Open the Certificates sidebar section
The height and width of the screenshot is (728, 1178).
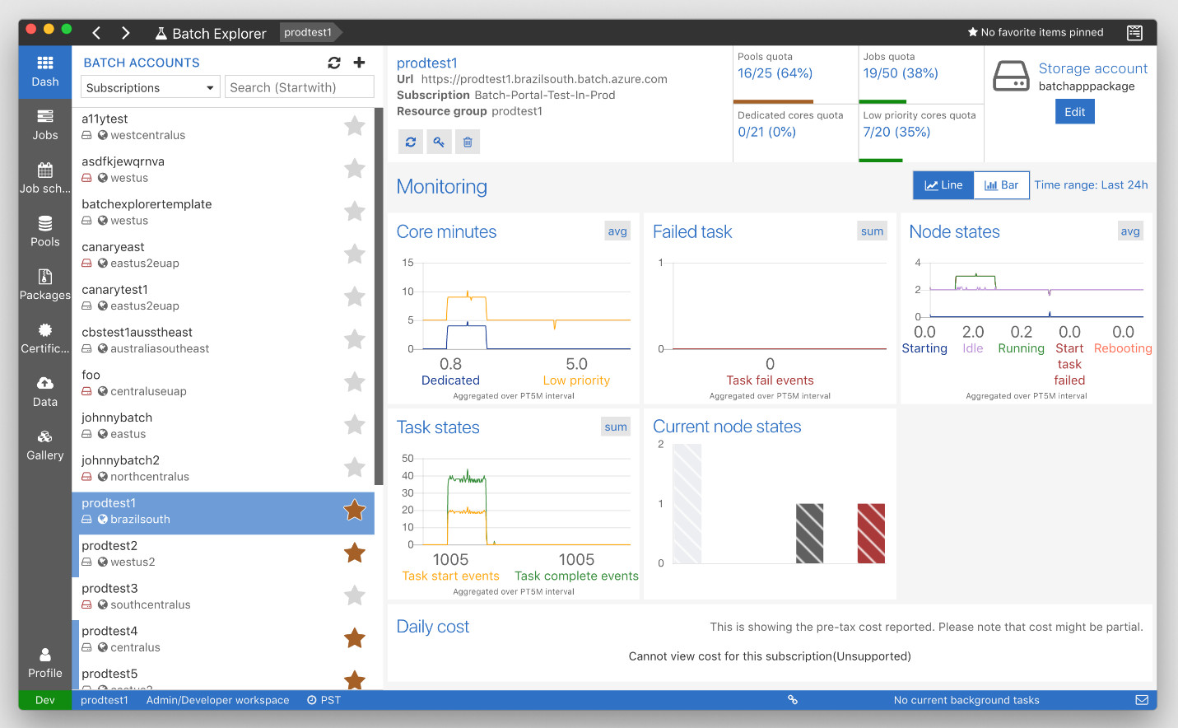[x=45, y=338]
